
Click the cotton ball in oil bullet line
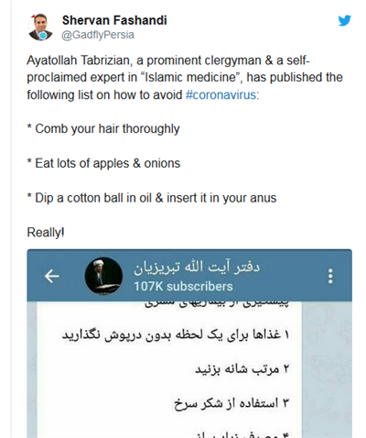tap(152, 198)
